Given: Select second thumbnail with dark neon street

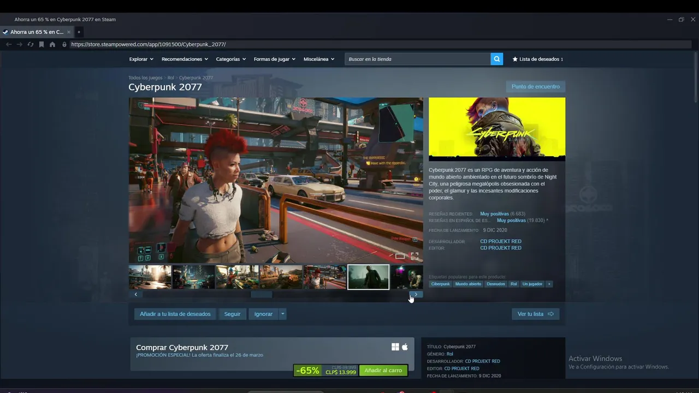Looking at the screenshot, I should click(193, 277).
